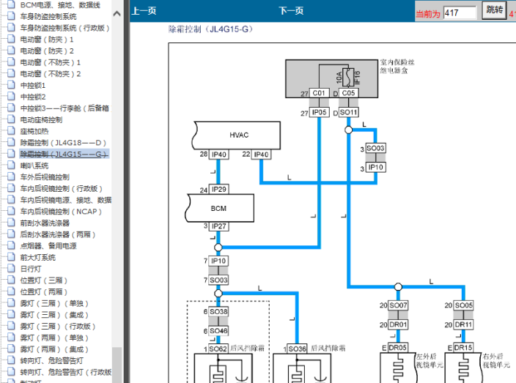Click the page icon beside 中控锁2
The height and width of the screenshot is (383, 516).
pyautogui.click(x=11, y=97)
